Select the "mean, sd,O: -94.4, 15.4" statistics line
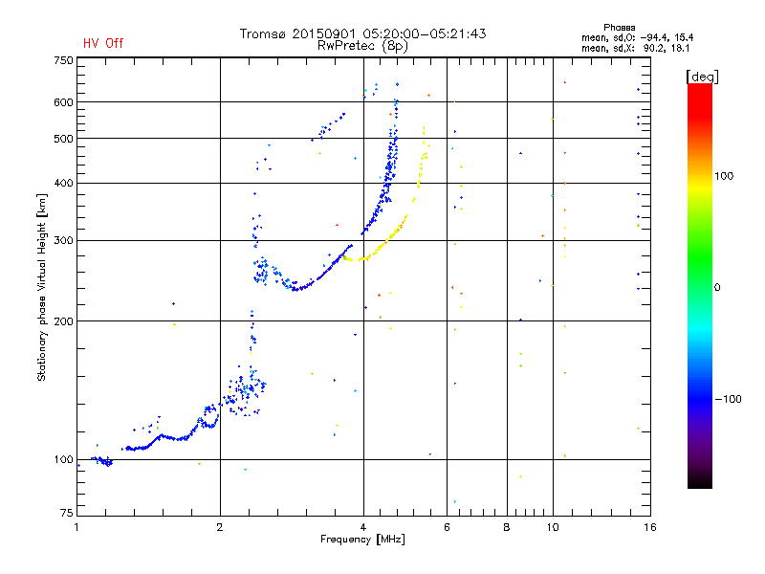765x574 pixels. tap(637, 37)
